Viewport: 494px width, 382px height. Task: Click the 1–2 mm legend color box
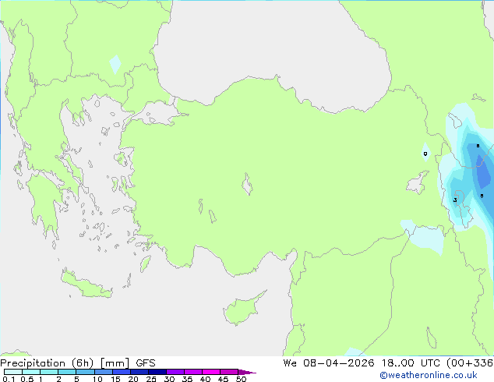49,372
